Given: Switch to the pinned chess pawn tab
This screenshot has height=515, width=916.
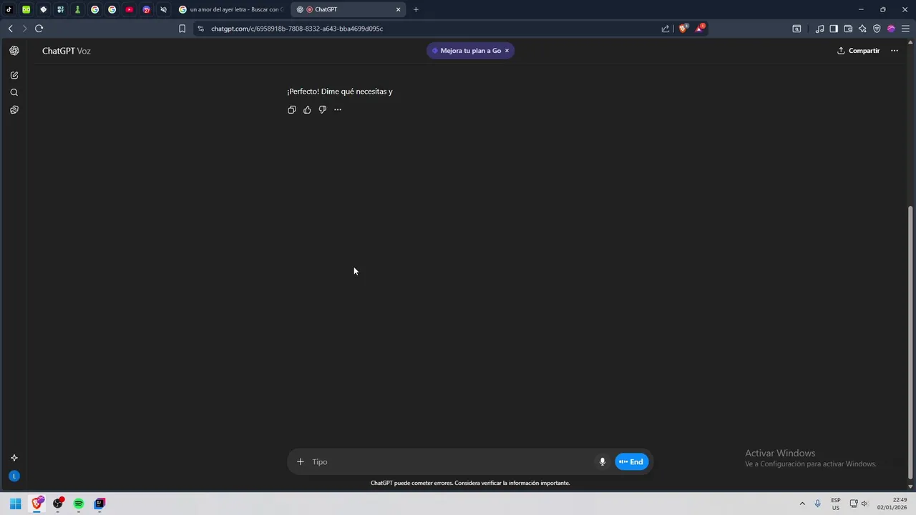Looking at the screenshot, I should pyautogui.click(x=77, y=9).
